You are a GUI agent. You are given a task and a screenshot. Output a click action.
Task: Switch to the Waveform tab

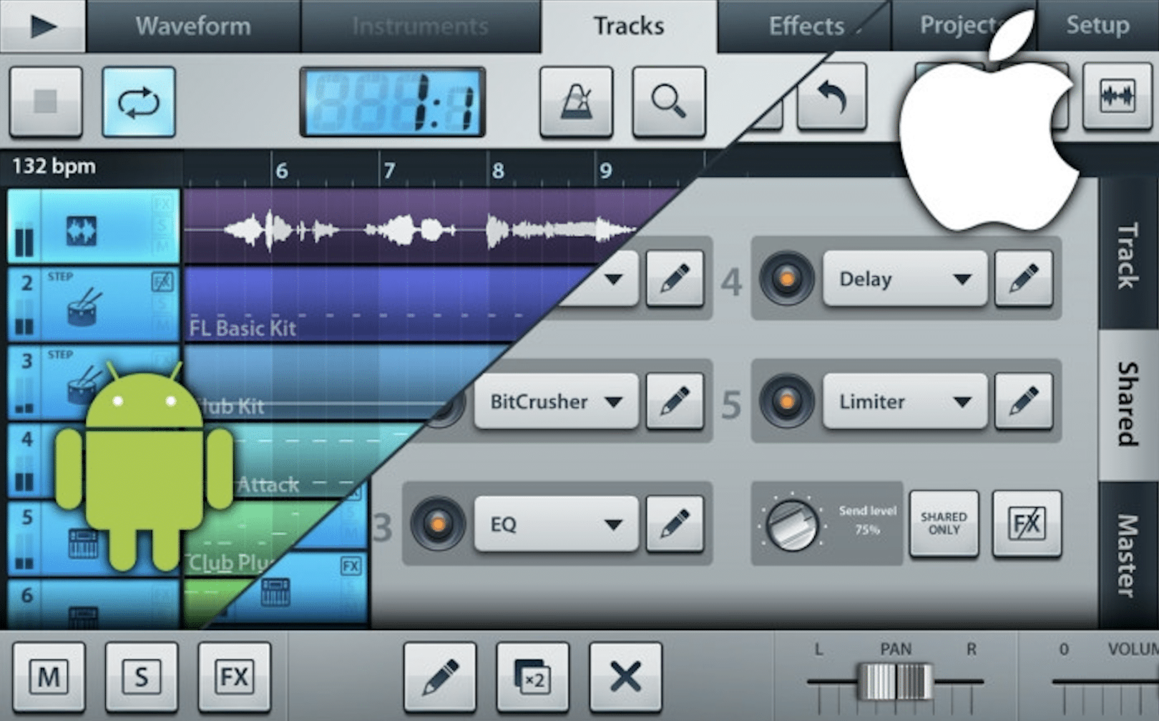coord(193,26)
